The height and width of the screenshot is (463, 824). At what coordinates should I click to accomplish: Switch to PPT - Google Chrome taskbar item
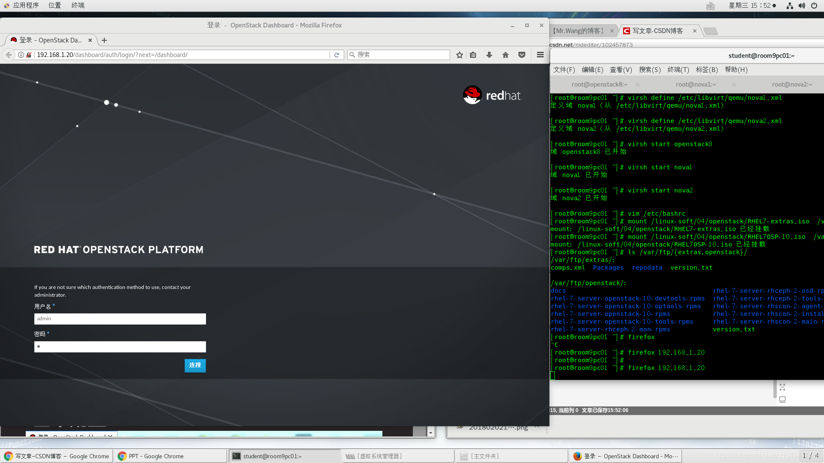[x=170, y=456]
